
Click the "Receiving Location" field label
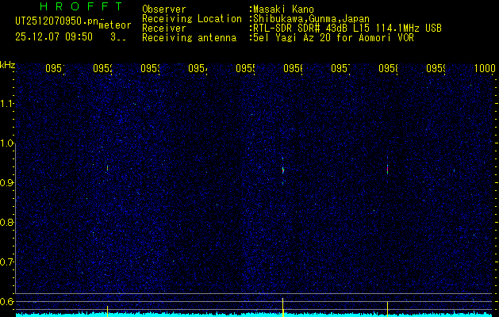(x=192, y=19)
